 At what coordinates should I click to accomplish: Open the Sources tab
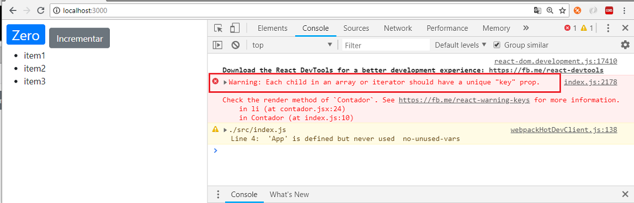356,28
